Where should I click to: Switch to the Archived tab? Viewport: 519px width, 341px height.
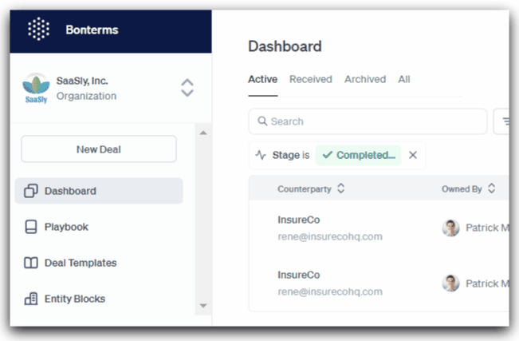365,79
